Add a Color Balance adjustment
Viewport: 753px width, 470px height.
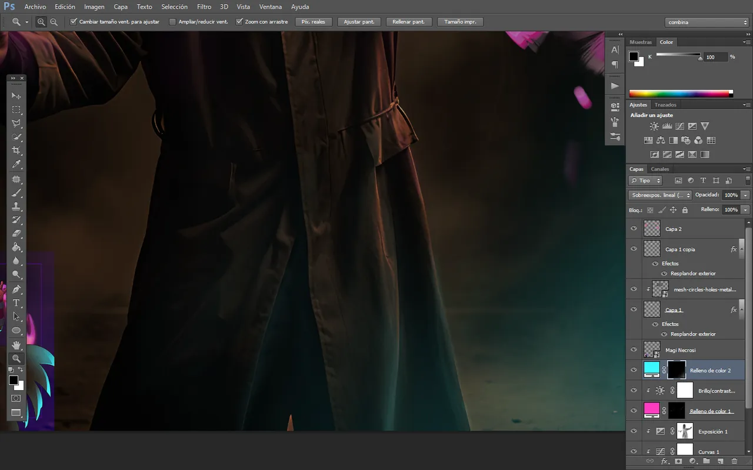tap(661, 140)
